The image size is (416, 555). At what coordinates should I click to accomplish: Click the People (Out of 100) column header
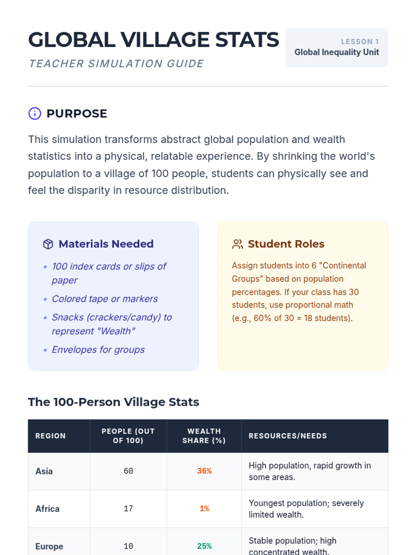pyautogui.click(x=128, y=436)
